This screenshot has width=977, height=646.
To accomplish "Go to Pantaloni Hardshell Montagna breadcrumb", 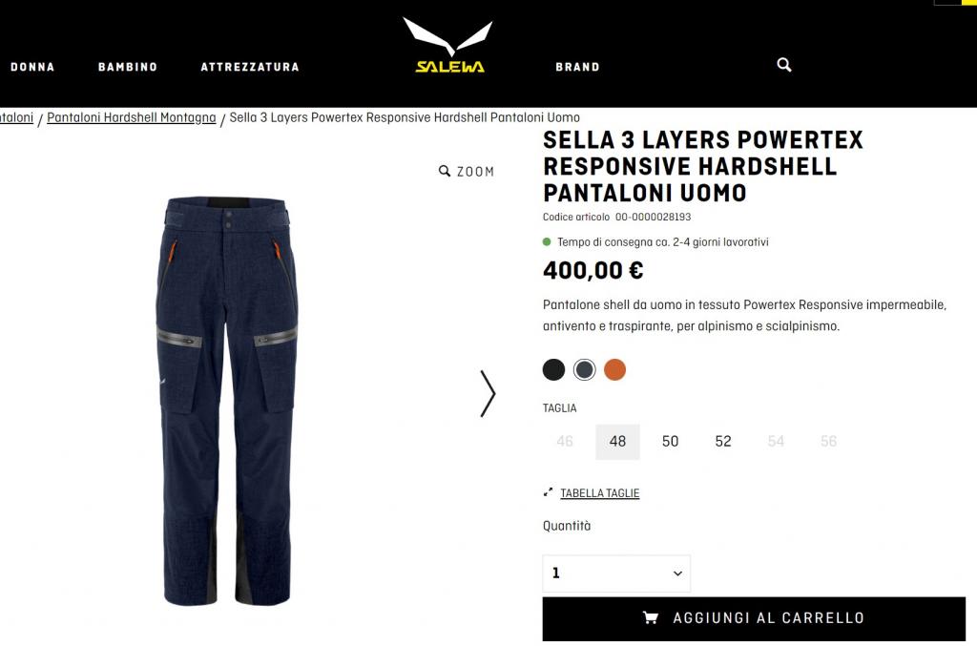I will (x=132, y=117).
